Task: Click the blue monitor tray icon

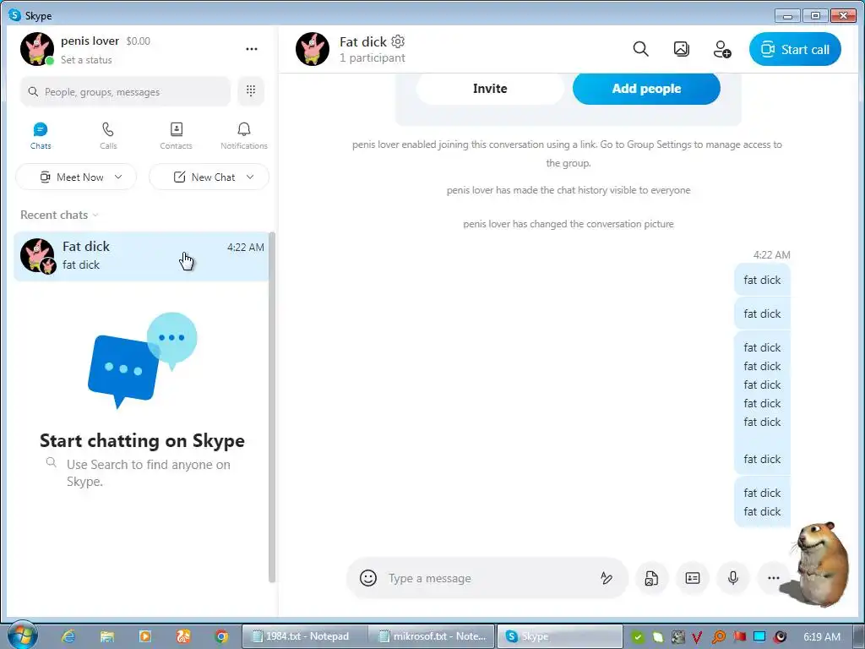Action: pos(759,637)
